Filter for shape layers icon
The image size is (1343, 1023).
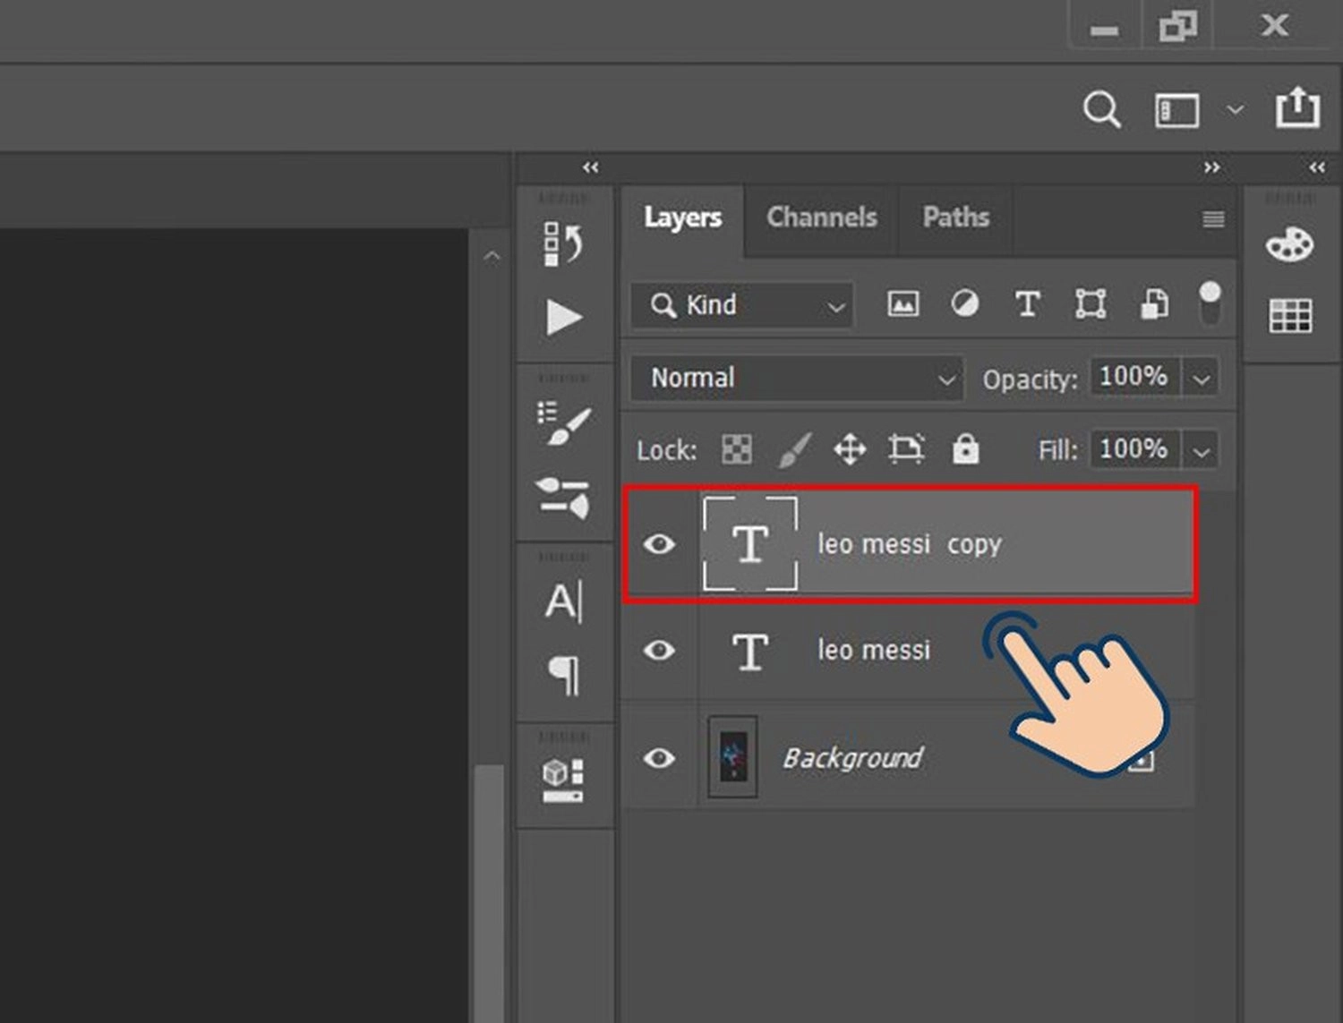(1091, 304)
